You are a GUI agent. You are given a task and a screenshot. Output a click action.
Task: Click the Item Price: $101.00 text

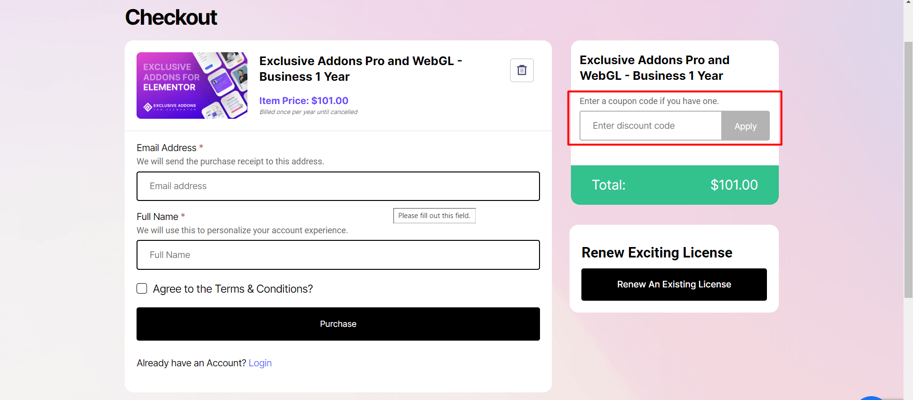304,101
